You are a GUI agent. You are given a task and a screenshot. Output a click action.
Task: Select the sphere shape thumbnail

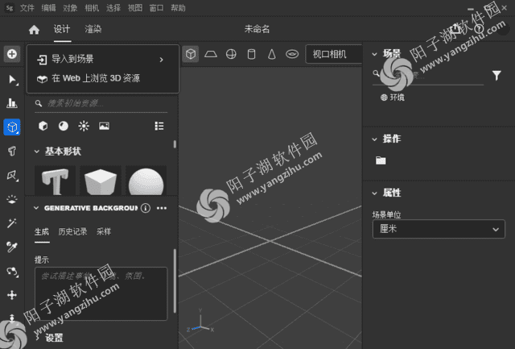(146, 181)
